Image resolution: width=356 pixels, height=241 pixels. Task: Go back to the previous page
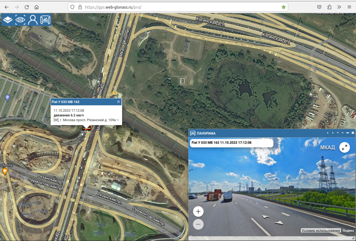(7, 7)
